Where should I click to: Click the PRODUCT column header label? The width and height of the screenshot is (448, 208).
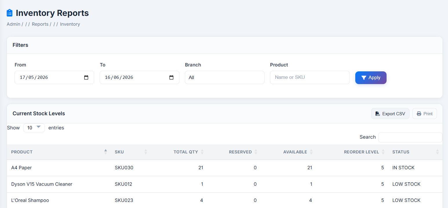[x=22, y=152]
